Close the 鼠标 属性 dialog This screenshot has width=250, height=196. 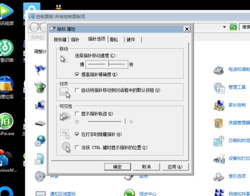pos(187,29)
